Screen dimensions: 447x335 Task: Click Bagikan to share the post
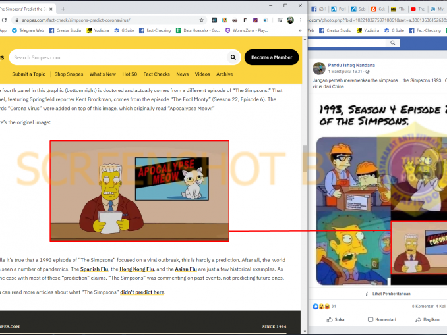[427, 319]
